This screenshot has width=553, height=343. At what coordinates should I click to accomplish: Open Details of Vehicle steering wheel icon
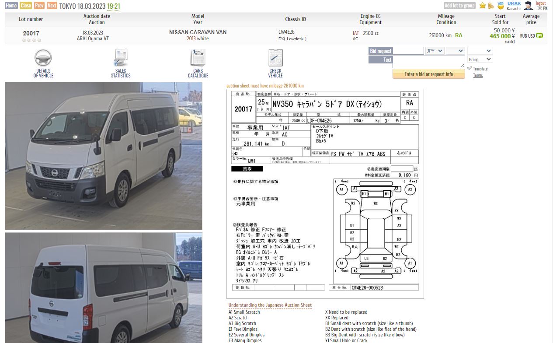tap(43, 58)
